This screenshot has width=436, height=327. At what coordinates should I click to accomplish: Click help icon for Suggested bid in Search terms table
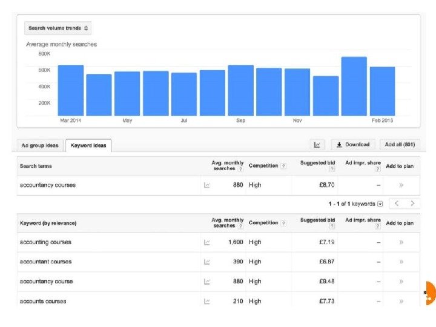pyautogui.click(x=332, y=169)
